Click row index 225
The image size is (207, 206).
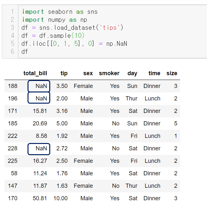[x=12, y=161]
